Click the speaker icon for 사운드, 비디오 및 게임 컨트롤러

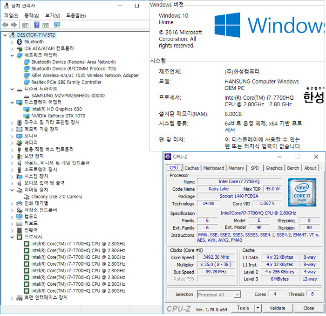20,163
